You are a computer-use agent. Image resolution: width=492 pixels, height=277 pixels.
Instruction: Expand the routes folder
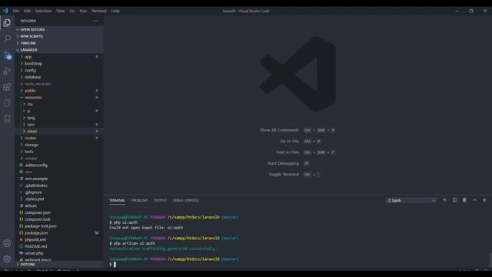(59, 138)
